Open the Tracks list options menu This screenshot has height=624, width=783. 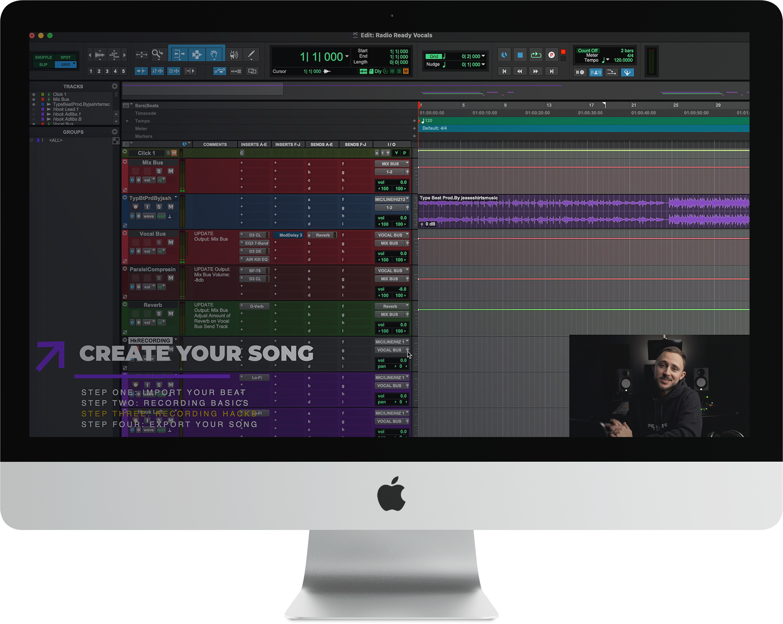[x=115, y=86]
